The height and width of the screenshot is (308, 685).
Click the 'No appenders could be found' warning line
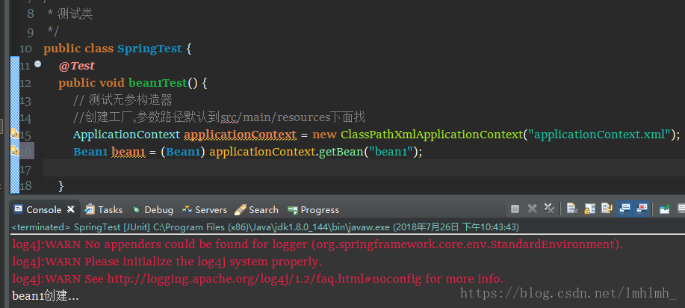[x=317, y=244]
